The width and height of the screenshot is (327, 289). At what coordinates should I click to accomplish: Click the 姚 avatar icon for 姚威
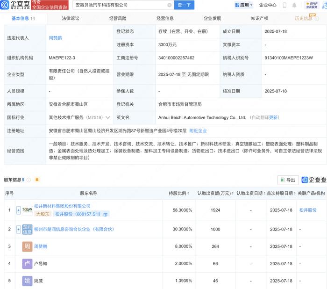[x=27, y=281]
